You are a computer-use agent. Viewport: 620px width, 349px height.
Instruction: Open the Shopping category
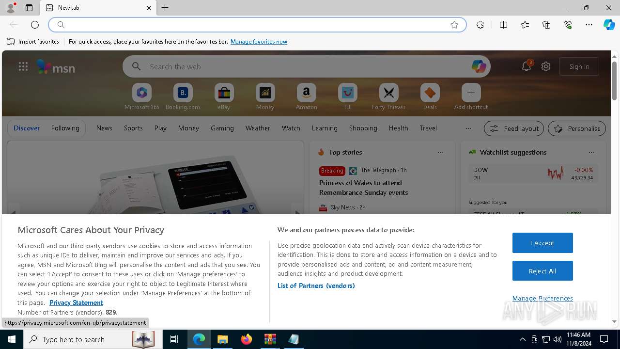[363, 128]
